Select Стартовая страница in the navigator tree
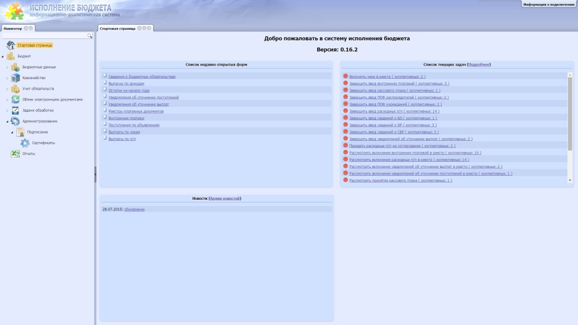 point(35,45)
